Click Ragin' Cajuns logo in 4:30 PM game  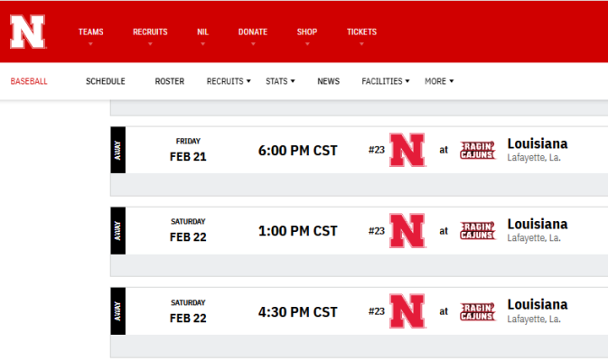(x=477, y=311)
